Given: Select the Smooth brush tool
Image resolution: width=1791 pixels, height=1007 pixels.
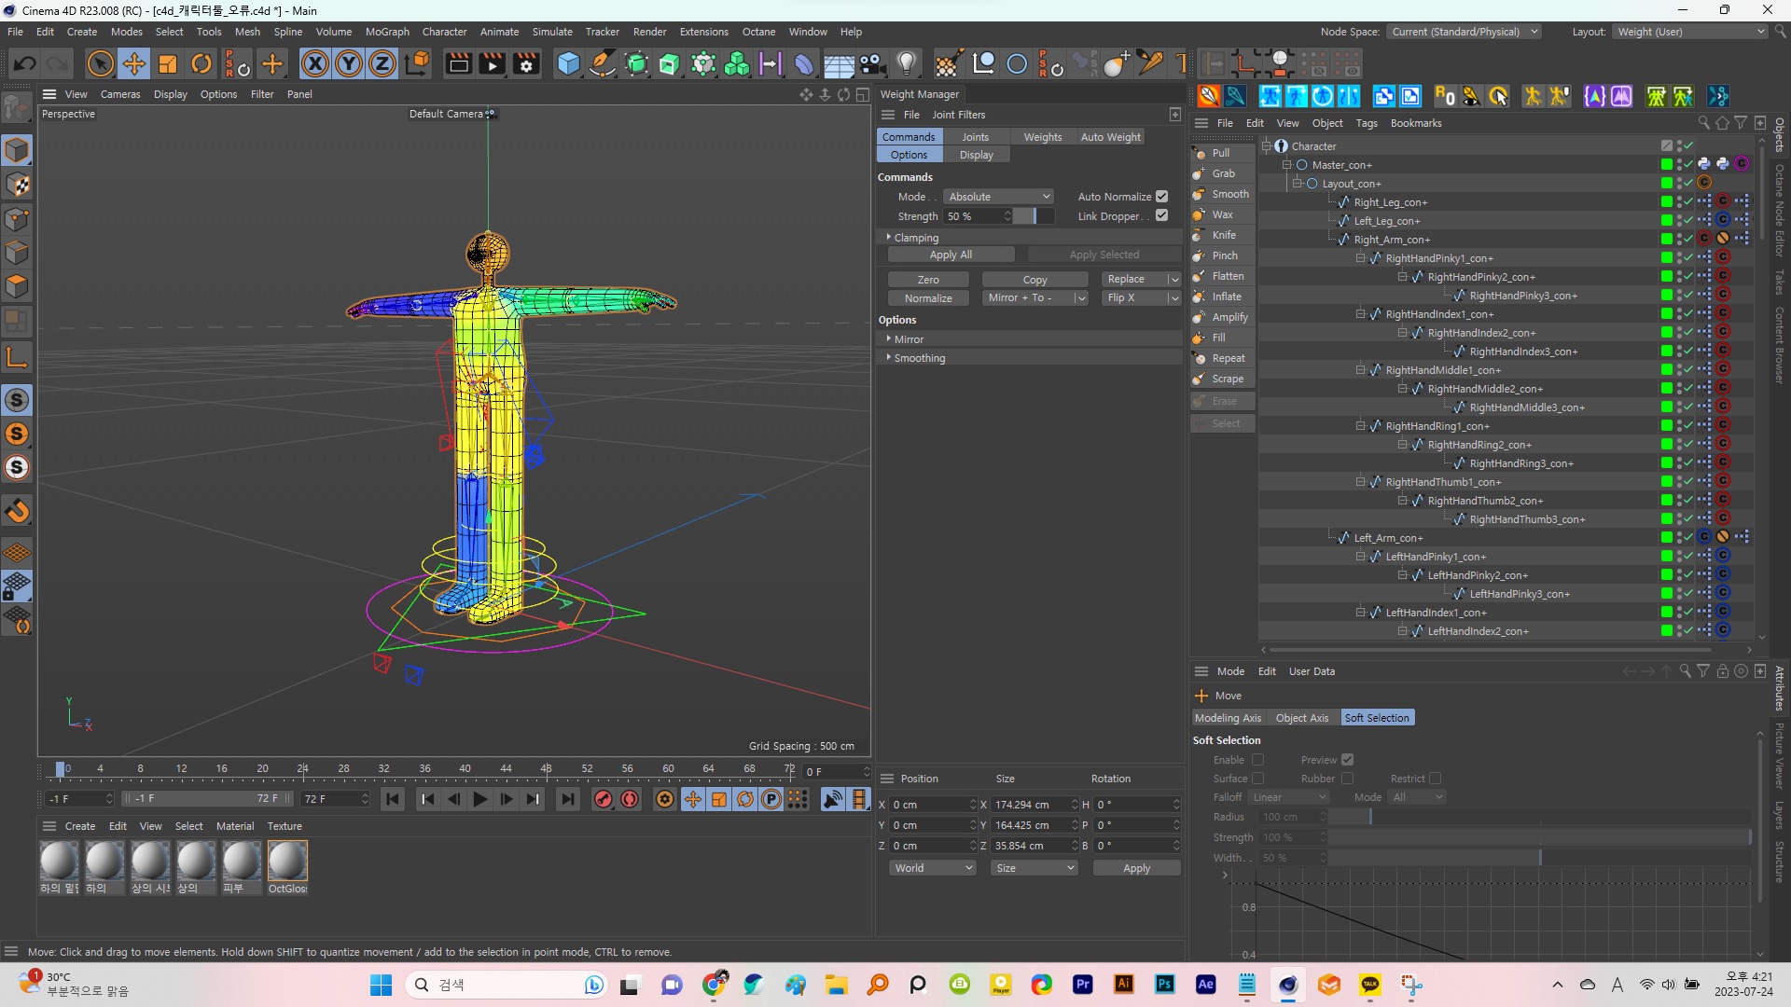Looking at the screenshot, I should pyautogui.click(x=1227, y=193).
